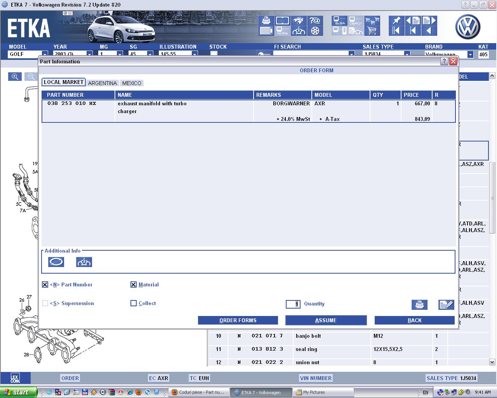Switch to the ARGENTINA tab
Image resolution: width=497 pixels, height=398 pixels.
102,83
